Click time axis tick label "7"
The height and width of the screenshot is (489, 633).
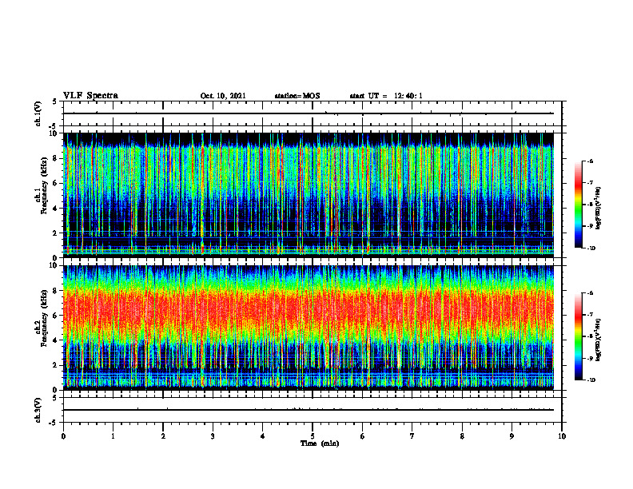(x=412, y=436)
